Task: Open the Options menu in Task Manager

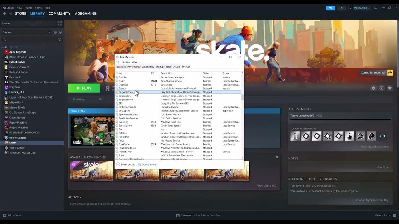Action: pos(125,62)
